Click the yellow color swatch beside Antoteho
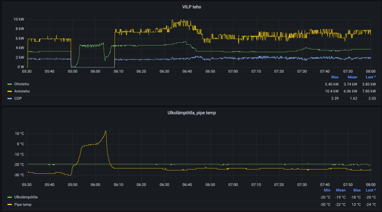Screen dimensions: 382x212 tap(9, 91)
